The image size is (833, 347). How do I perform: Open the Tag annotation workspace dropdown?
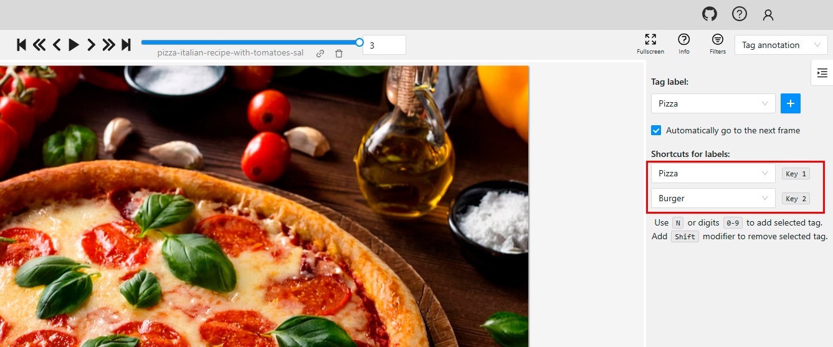pos(781,45)
